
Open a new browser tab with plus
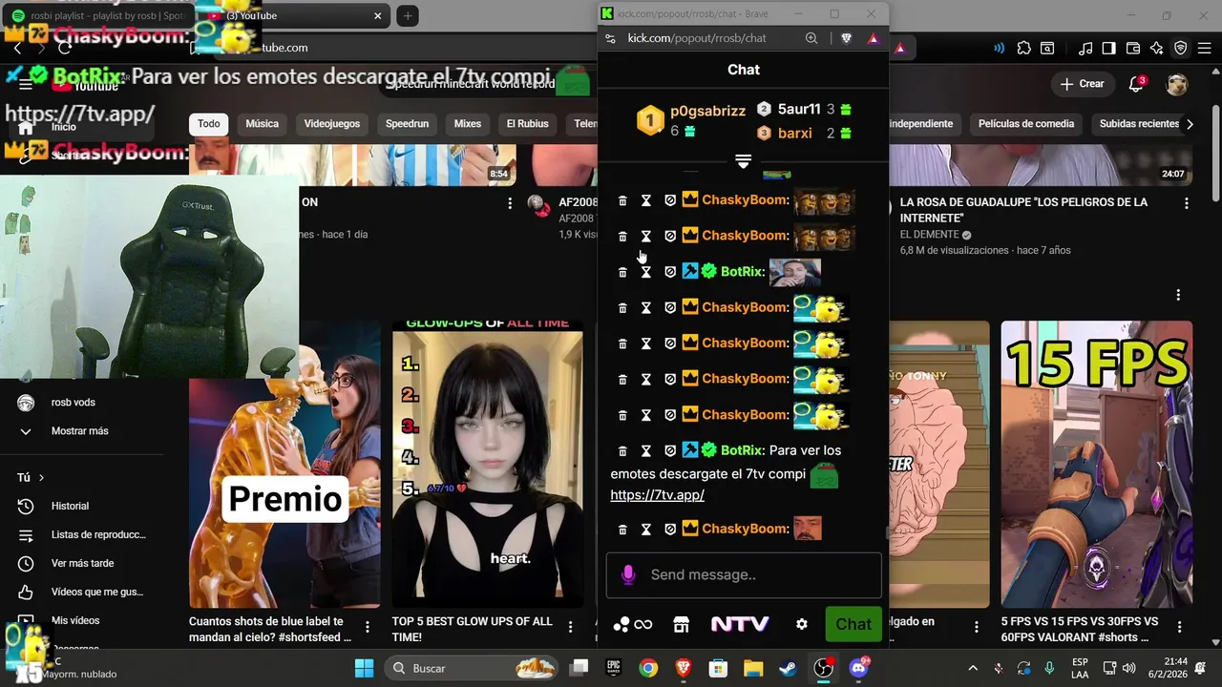pyautogui.click(x=408, y=16)
